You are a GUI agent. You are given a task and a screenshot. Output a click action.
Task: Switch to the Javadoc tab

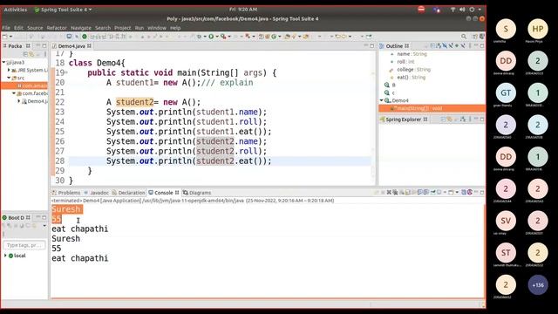tap(96, 193)
